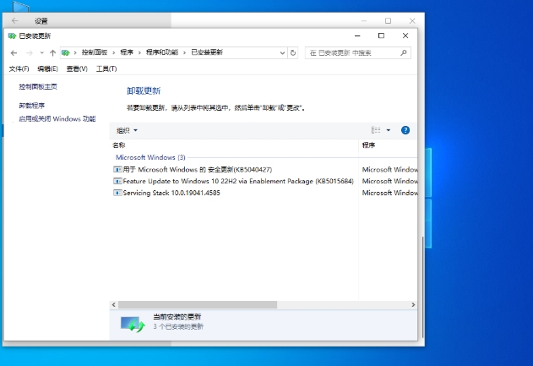
Task: Collapse the Microsoft Windows (3) group
Action: tap(150, 157)
